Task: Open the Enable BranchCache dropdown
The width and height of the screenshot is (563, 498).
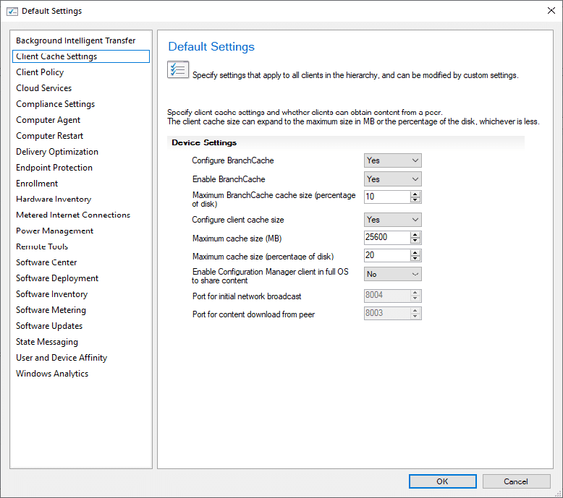Action: [392, 179]
